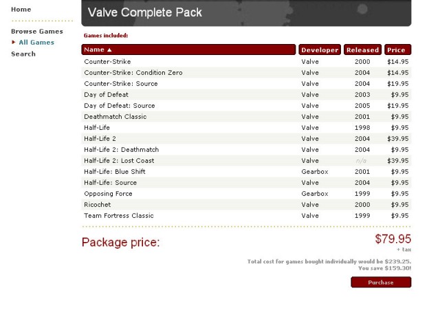Image resolution: width=440 pixels, height=330 pixels.
Task: Sort table by Name column header
Action: [188, 49]
